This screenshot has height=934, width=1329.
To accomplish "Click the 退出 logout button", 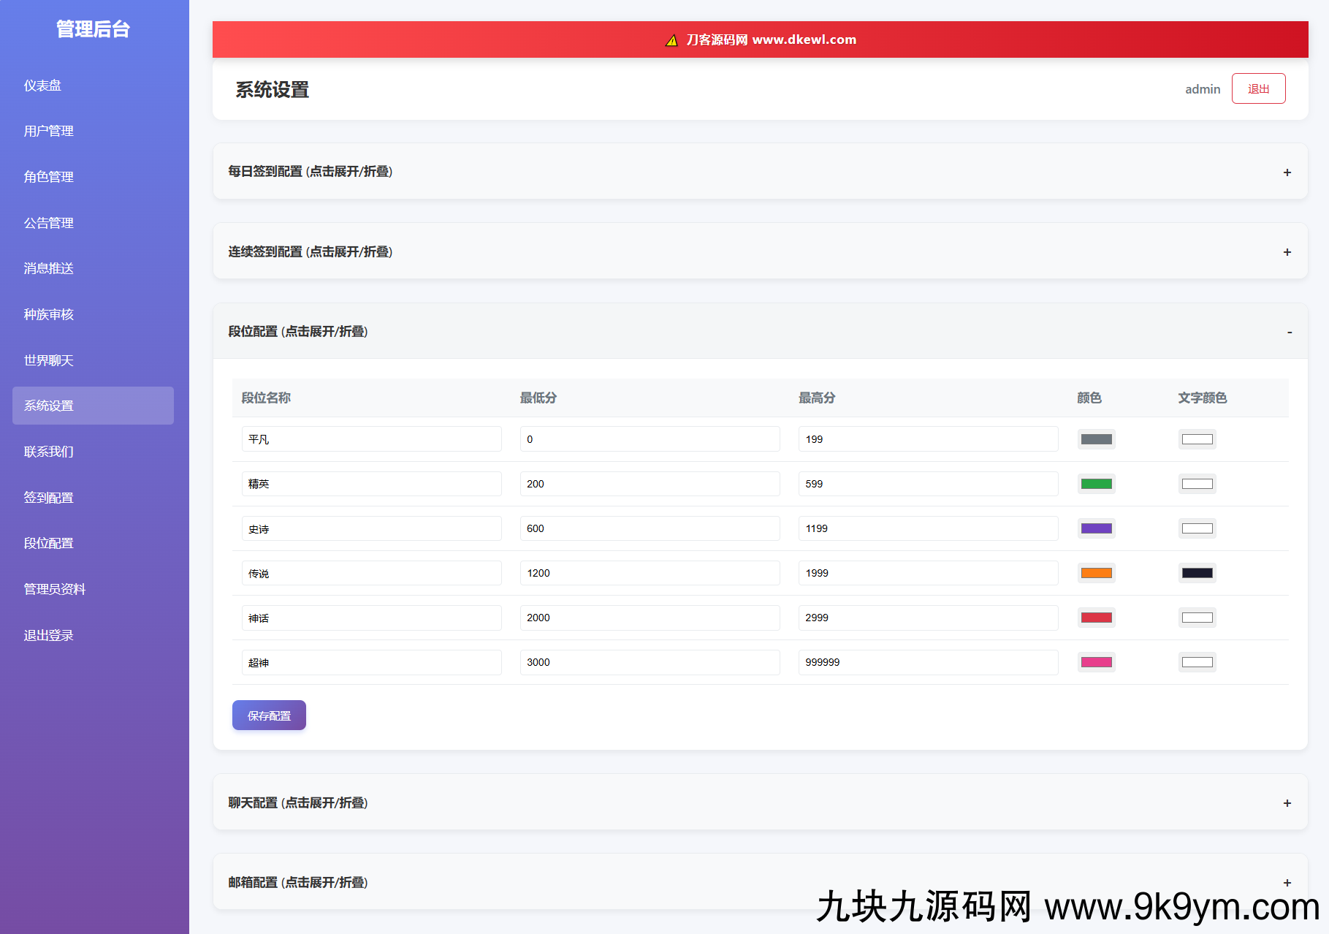I will tap(1258, 89).
